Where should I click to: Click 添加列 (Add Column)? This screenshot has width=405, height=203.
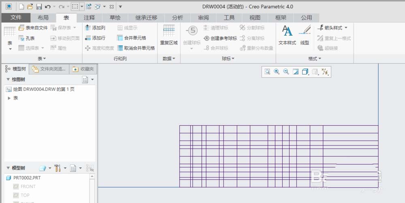pyautogui.click(x=95, y=28)
